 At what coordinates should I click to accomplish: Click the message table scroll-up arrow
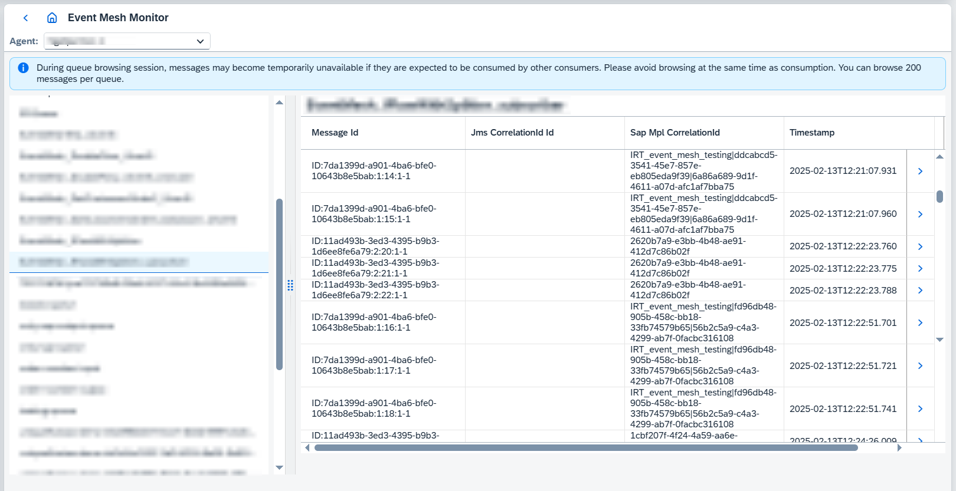coord(939,157)
